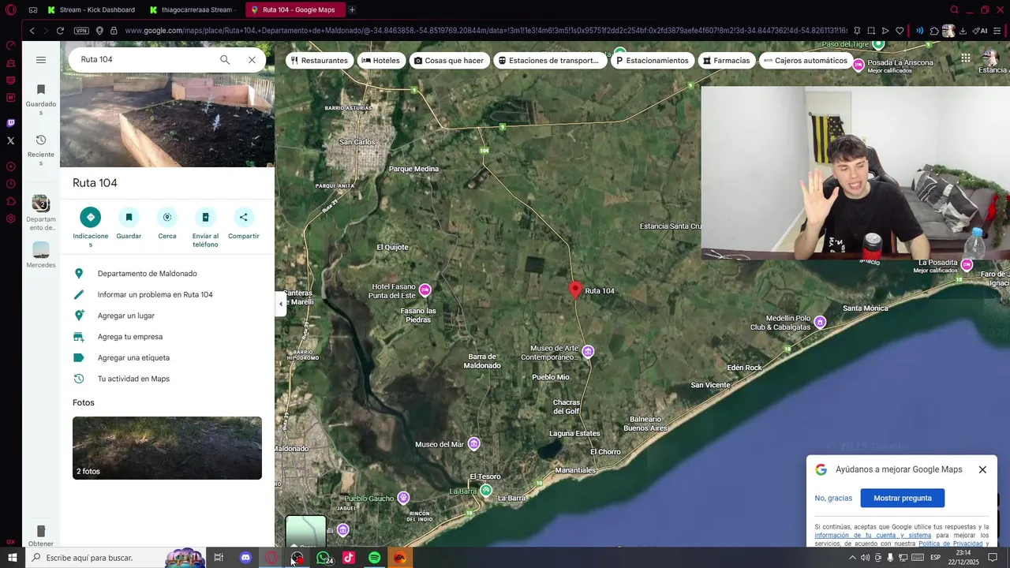This screenshot has width=1010, height=568.
Task: Select the Farmacias chip
Action: (726, 61)
